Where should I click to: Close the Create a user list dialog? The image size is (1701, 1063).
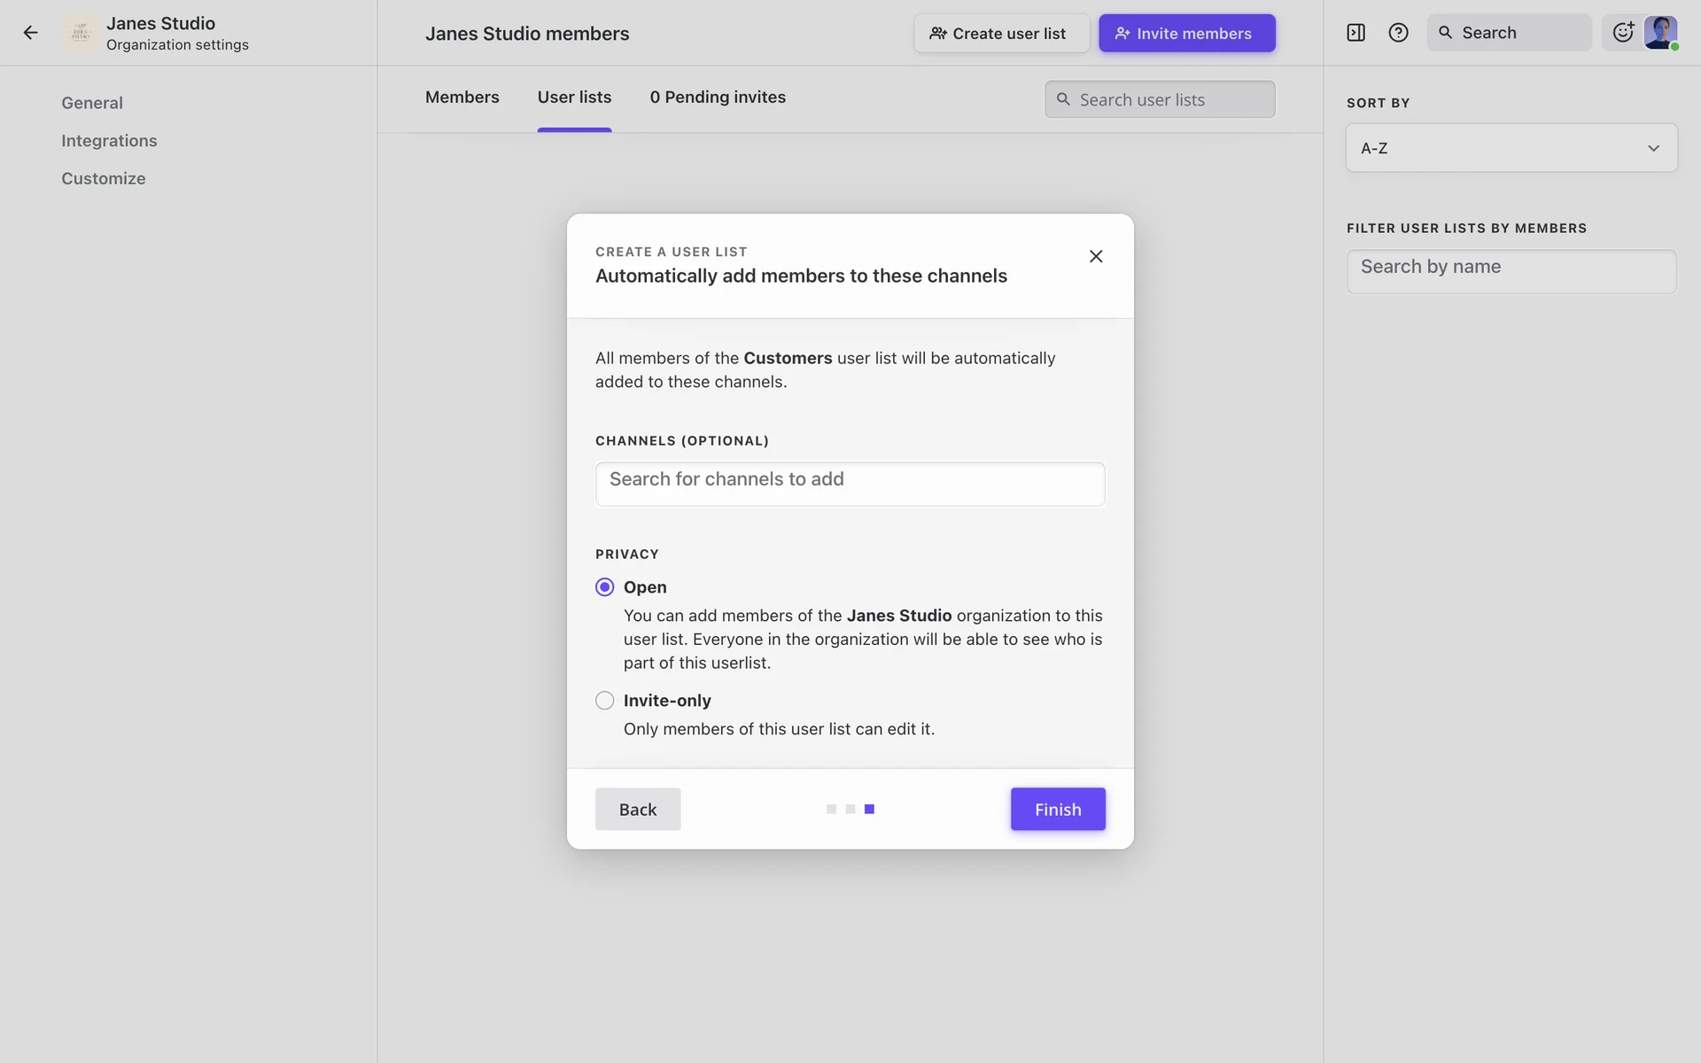tap(1095, 256)
